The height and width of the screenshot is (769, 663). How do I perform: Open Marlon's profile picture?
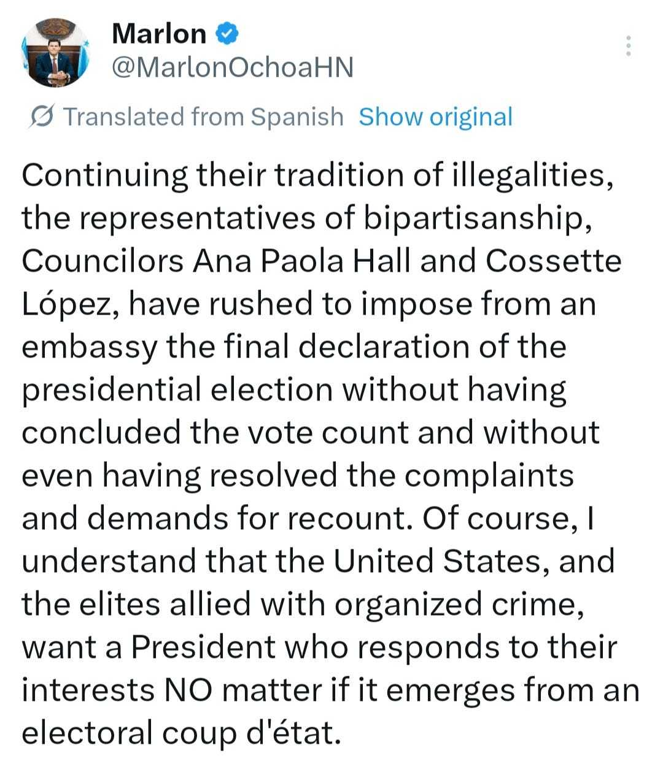tap(55, 53)
